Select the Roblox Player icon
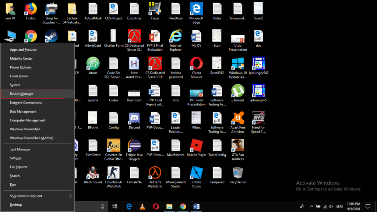The image size is (377, 212). coord(196,148)
